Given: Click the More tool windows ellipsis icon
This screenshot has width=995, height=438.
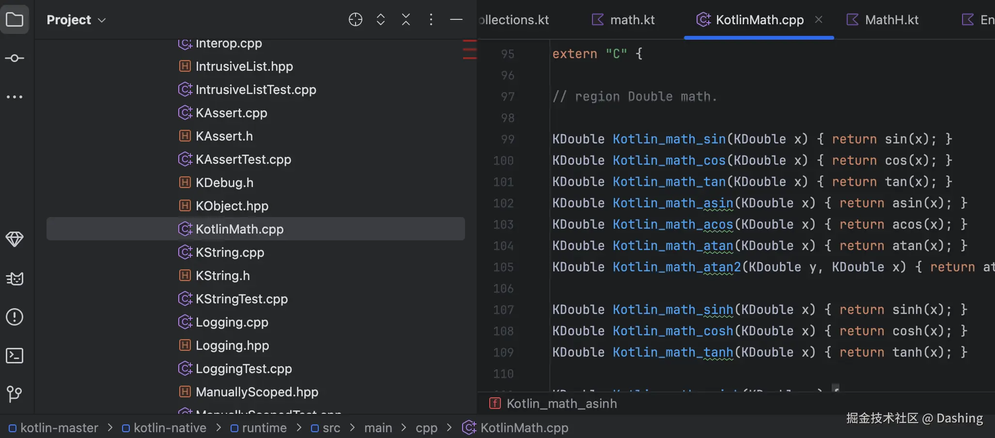Looking at the screenshot, I should pos(15,97).
